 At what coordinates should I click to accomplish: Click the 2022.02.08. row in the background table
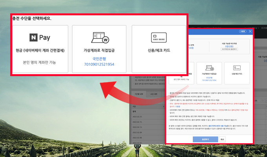pos(148,138)
